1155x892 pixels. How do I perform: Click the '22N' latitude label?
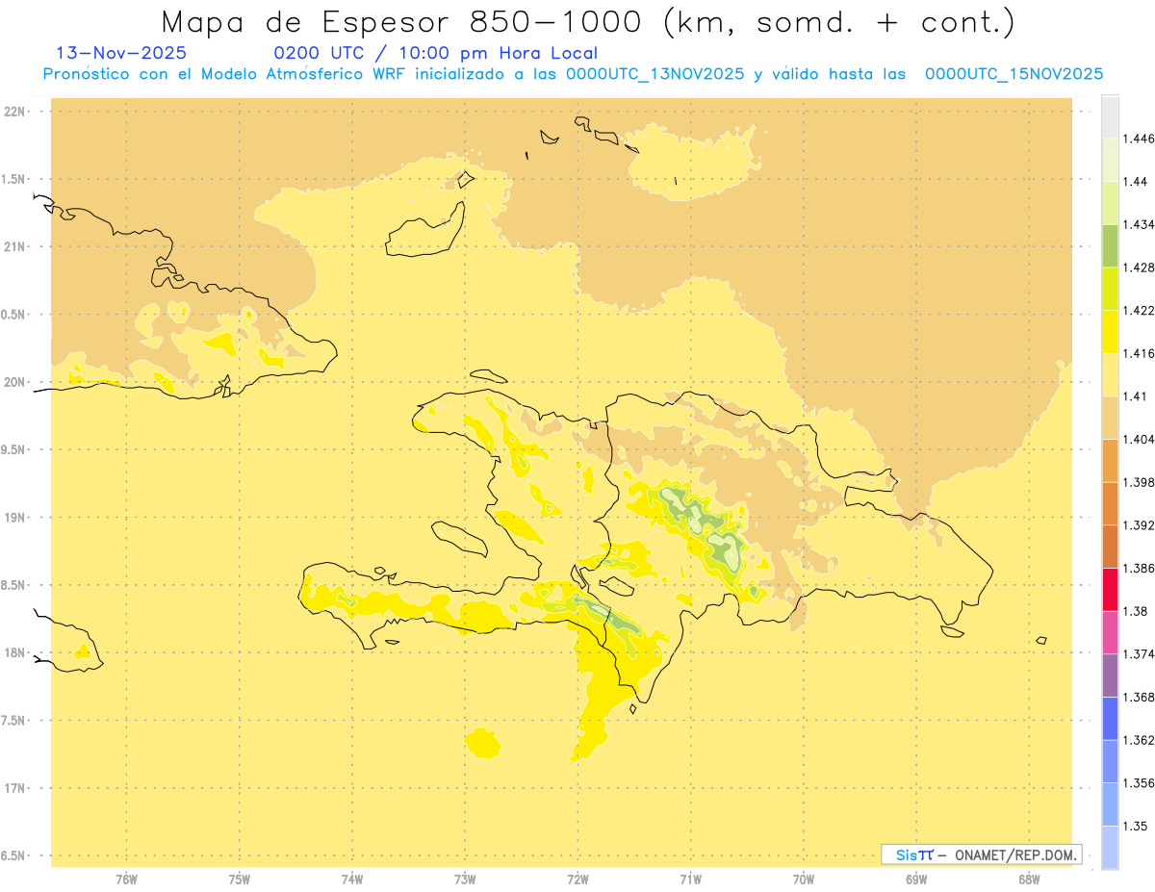[15, 112]
